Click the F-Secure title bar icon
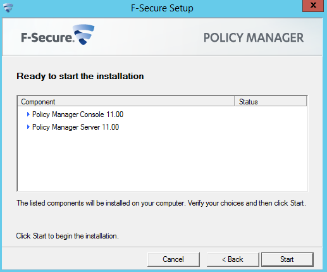The height and width of the screenshot is (272, 327). point(8,8)
